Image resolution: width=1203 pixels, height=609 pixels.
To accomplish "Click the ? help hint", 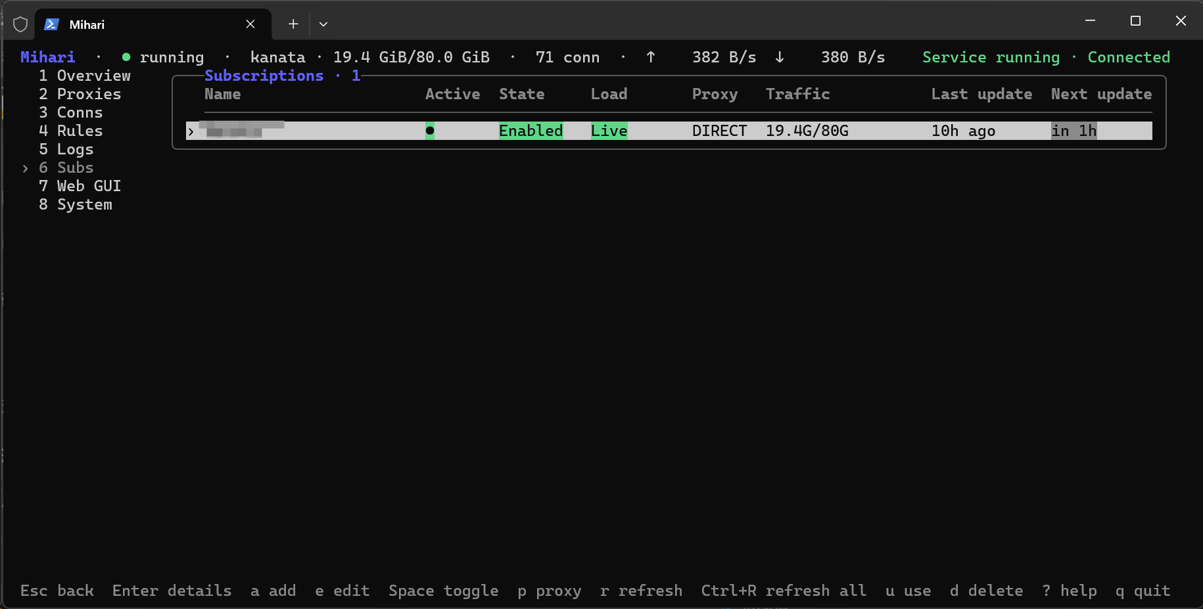I will pos(1070,591).
